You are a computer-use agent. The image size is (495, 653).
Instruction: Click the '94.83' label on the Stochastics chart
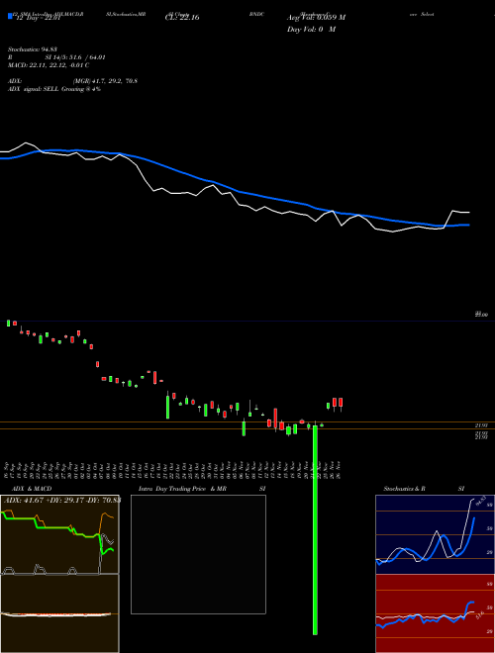tap(479, 500)
